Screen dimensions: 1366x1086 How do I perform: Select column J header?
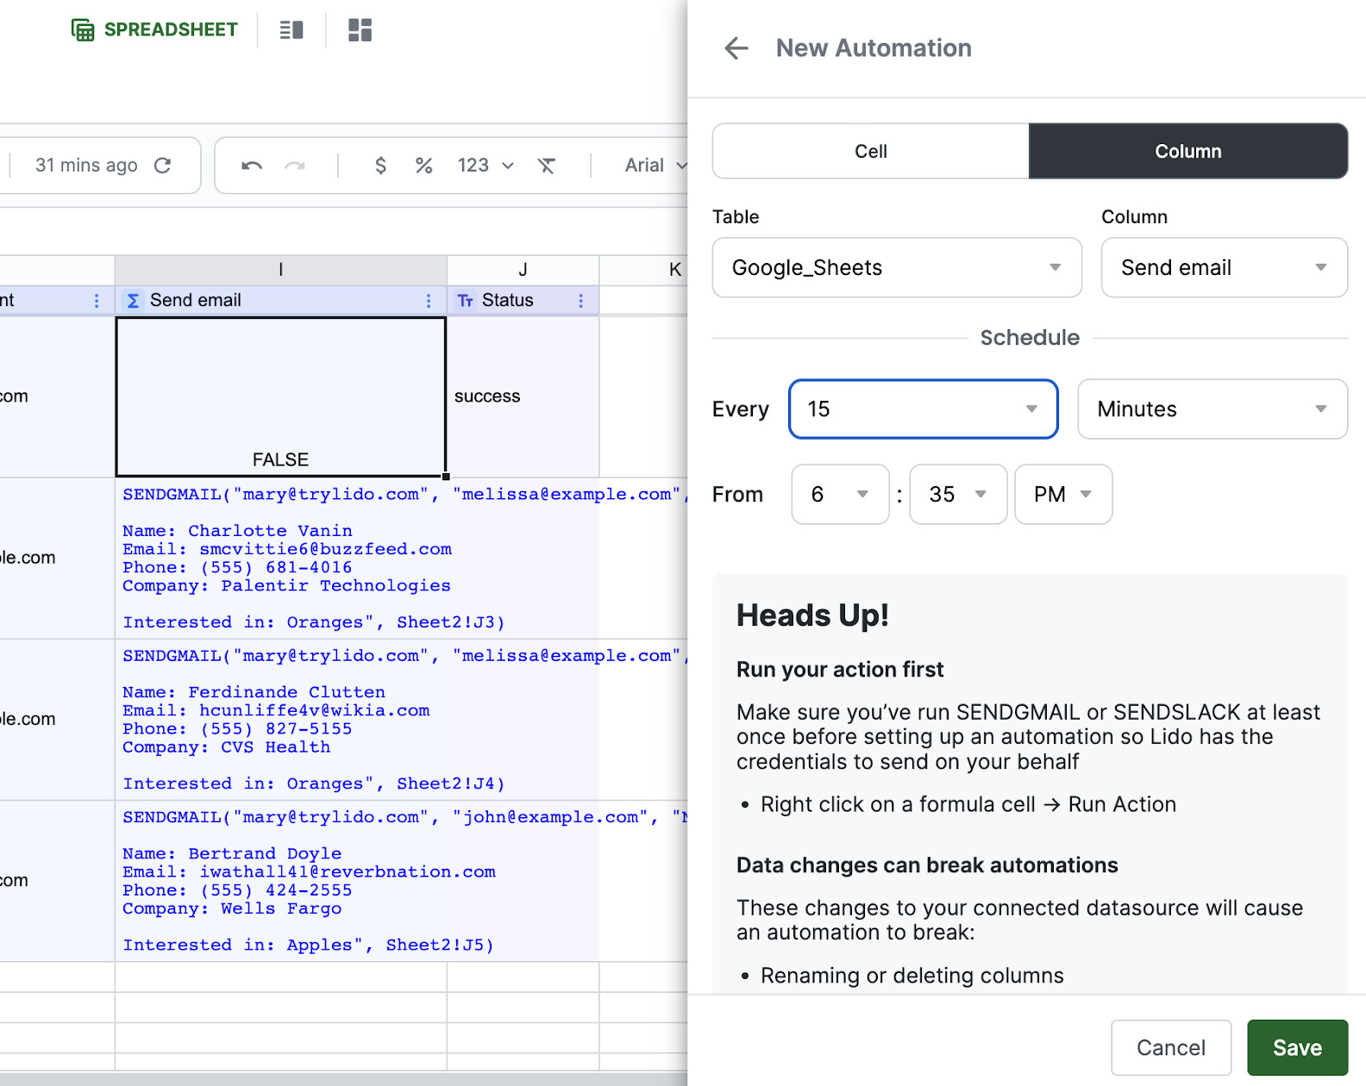point(523,270)
